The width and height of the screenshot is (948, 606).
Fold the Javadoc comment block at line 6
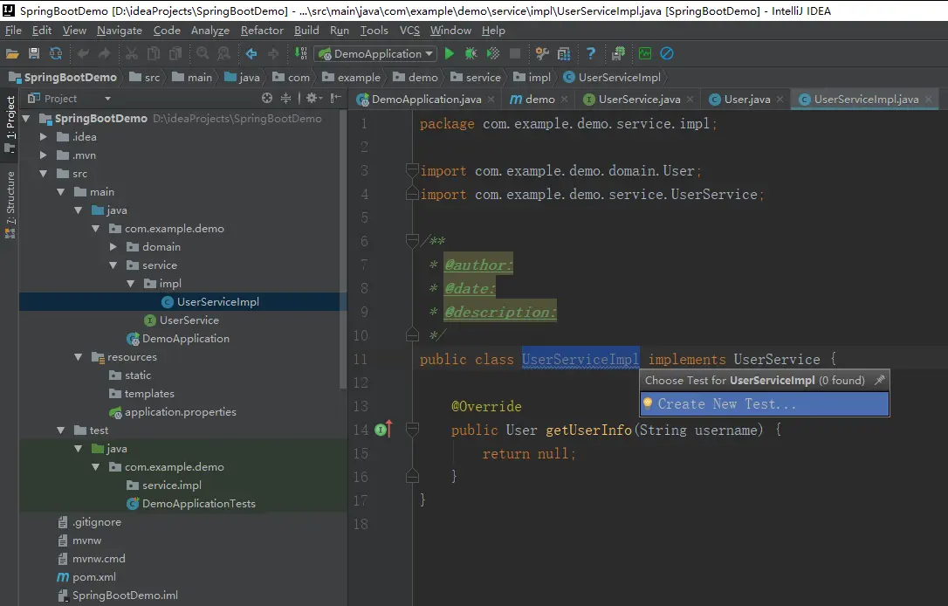point(412,241)
